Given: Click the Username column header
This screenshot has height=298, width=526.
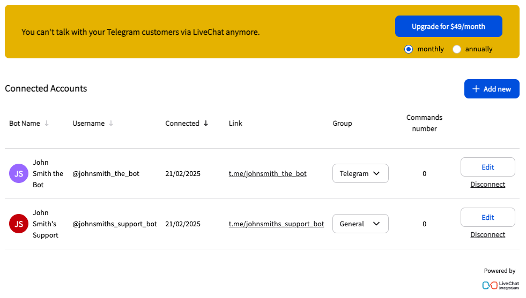Looking at the screenshot, I should tap(88, 123).
